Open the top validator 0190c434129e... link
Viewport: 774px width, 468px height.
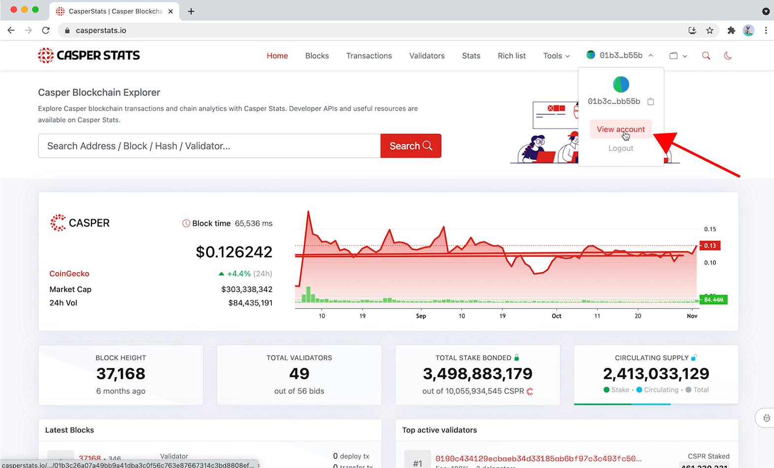538,459
